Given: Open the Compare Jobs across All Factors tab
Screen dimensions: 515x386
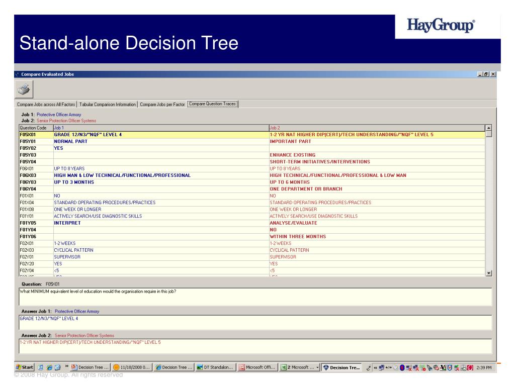Looking at the screenshot, I should [x=46, y=105].
